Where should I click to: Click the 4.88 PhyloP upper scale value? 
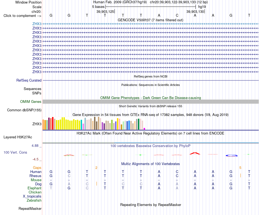click(35, 146)
